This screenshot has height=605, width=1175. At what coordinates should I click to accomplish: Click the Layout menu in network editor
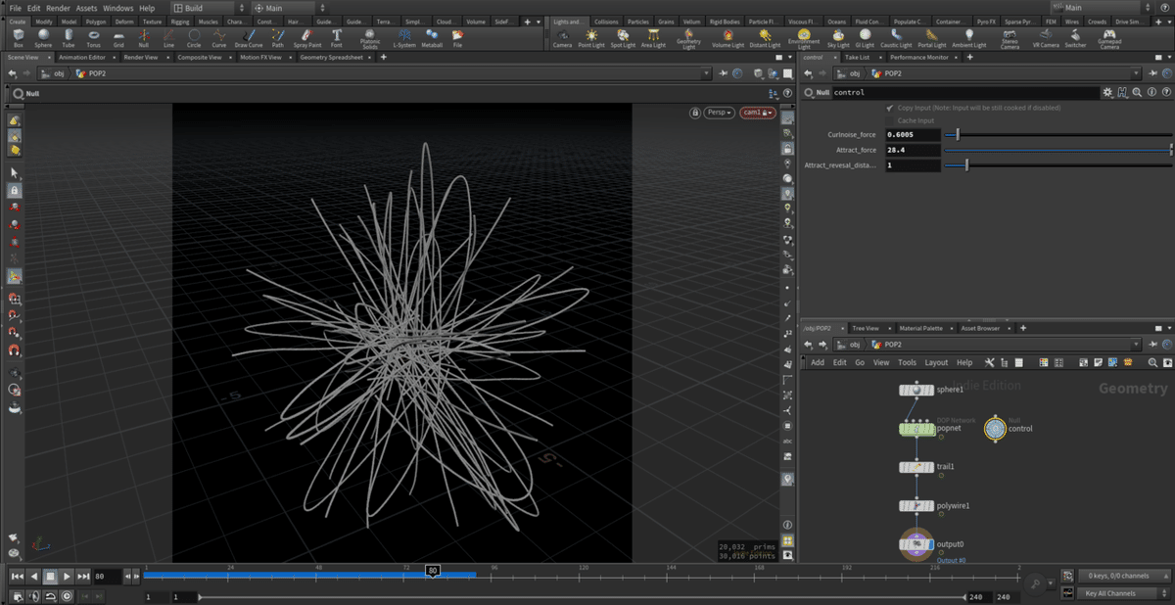tap(936, 362)
